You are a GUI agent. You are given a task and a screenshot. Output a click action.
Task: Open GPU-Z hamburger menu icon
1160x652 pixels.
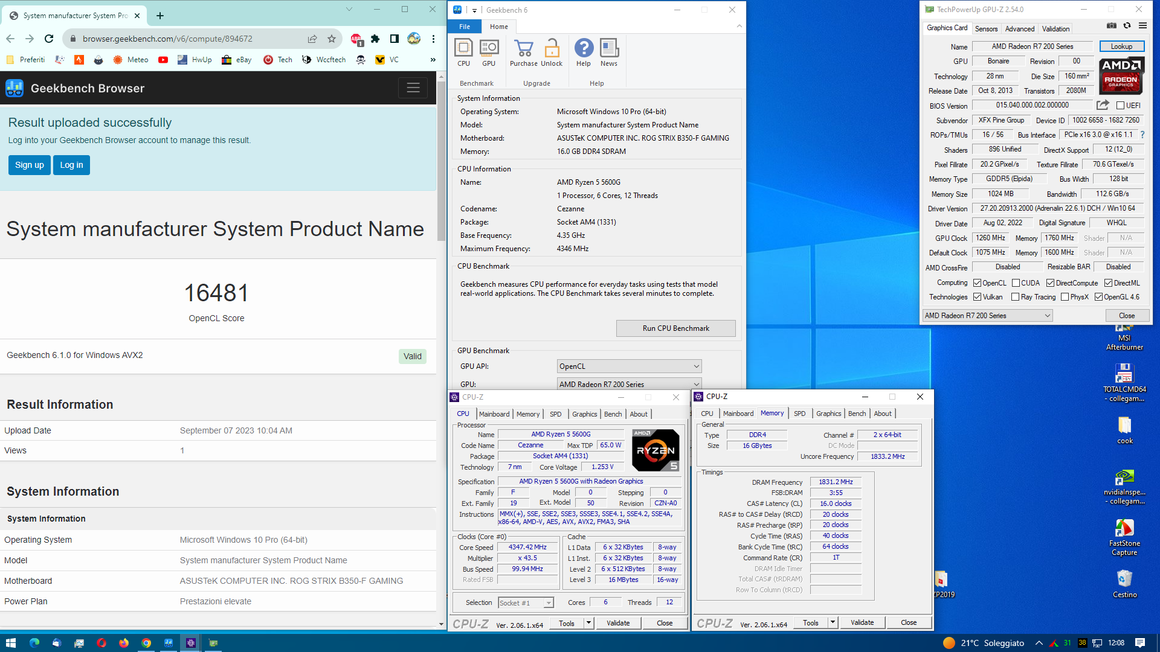pyautogui.click(x=1142, y=25)
